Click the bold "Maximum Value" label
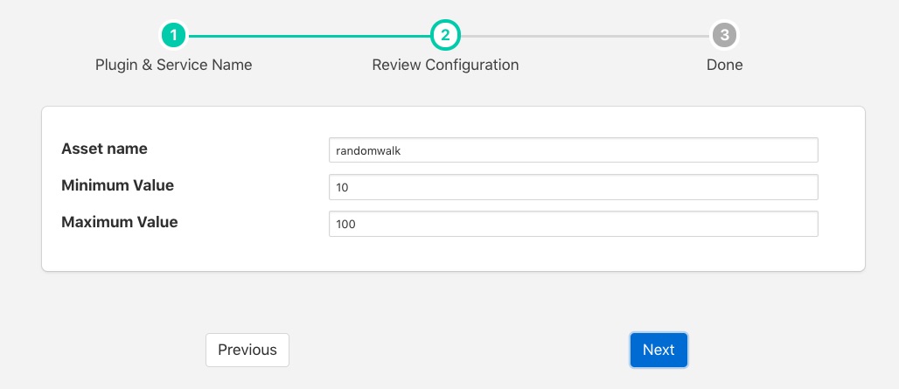899x389 pixels. pyautogui.click(x=119, y=222)
